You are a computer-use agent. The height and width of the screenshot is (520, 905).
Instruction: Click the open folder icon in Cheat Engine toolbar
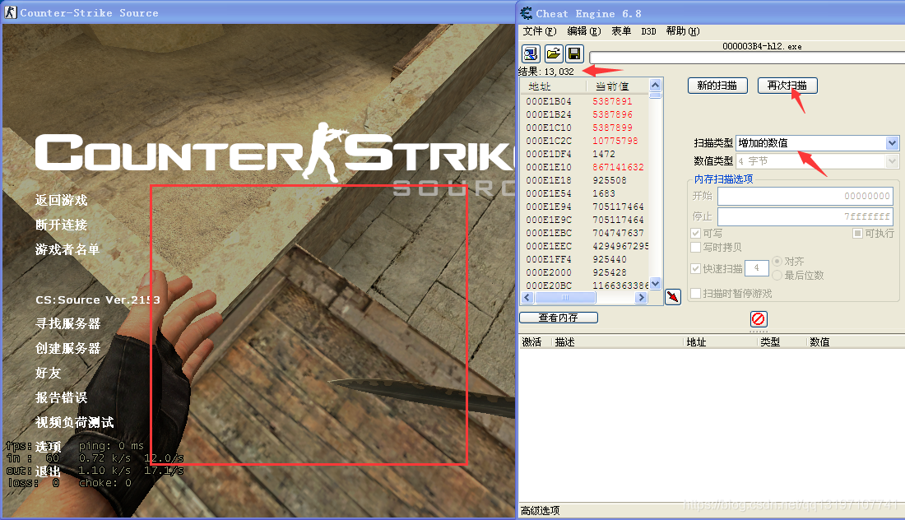pyautogui.click(x=553, y=53)
